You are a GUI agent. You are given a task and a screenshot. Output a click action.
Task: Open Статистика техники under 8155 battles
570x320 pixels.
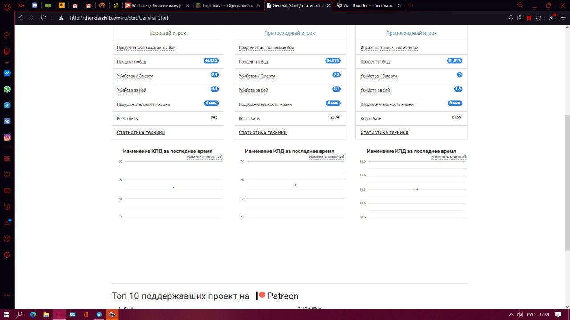[384, 132]
